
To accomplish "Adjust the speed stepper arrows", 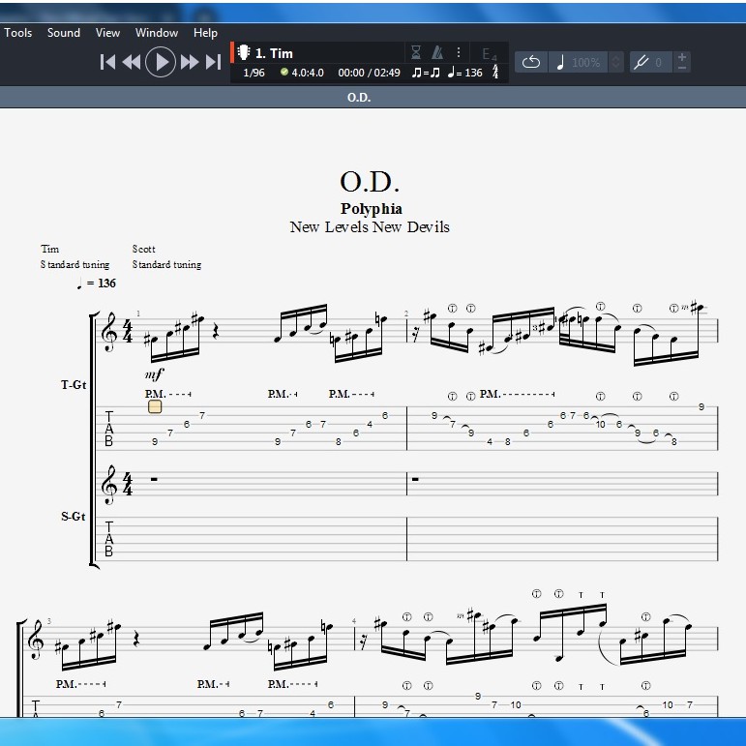I will point(616,62).
